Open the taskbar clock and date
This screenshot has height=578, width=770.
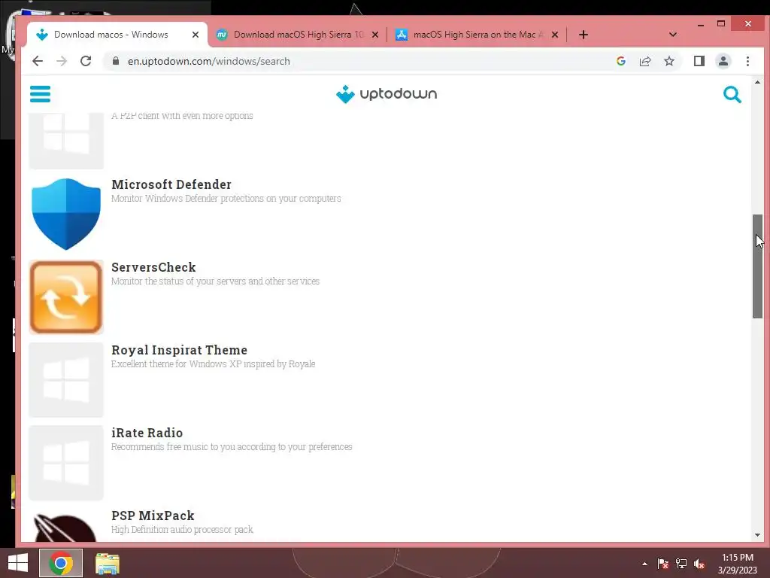[x=737, y=564]
